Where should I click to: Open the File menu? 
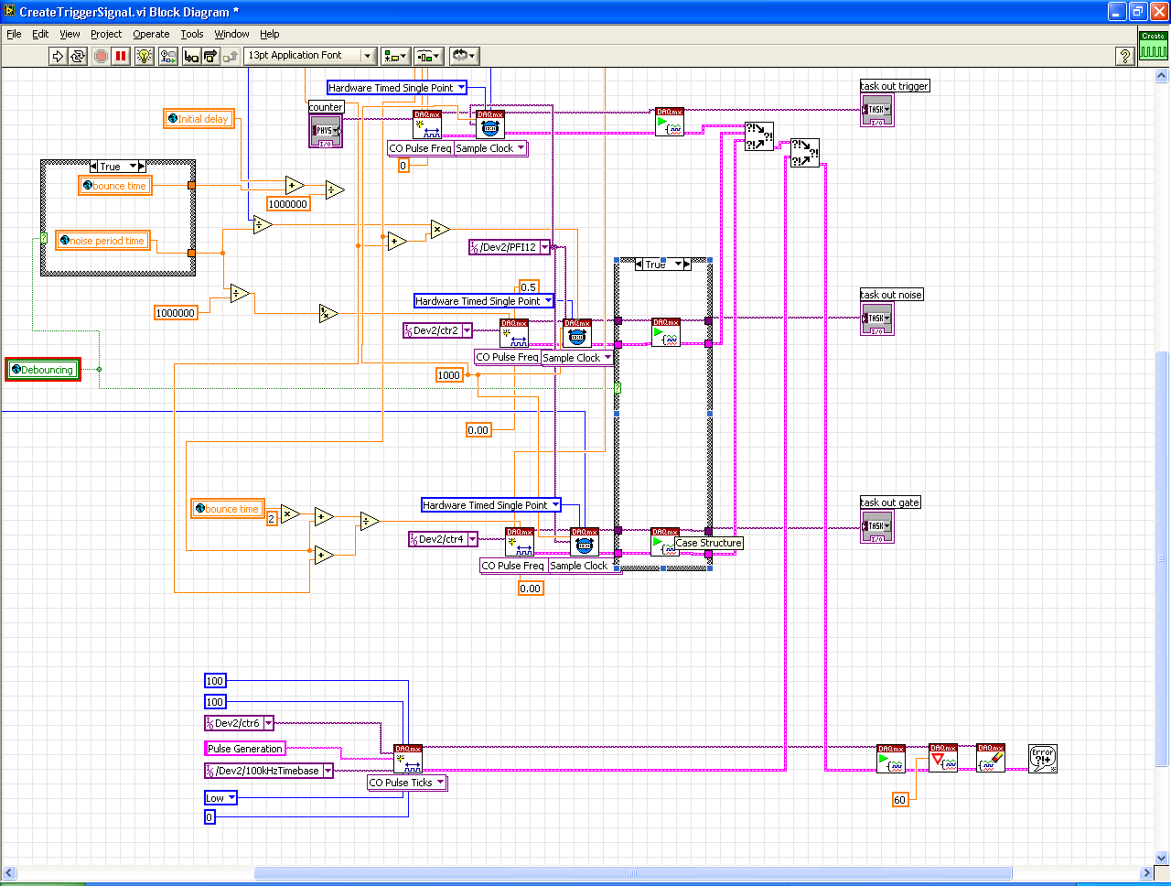click(x=14, y=34)
